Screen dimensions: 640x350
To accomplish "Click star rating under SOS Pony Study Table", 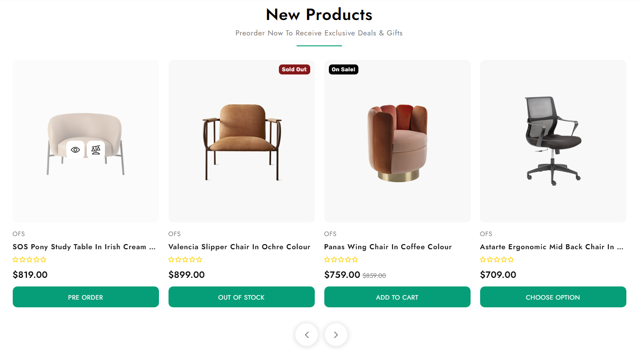I will point(30,260).
